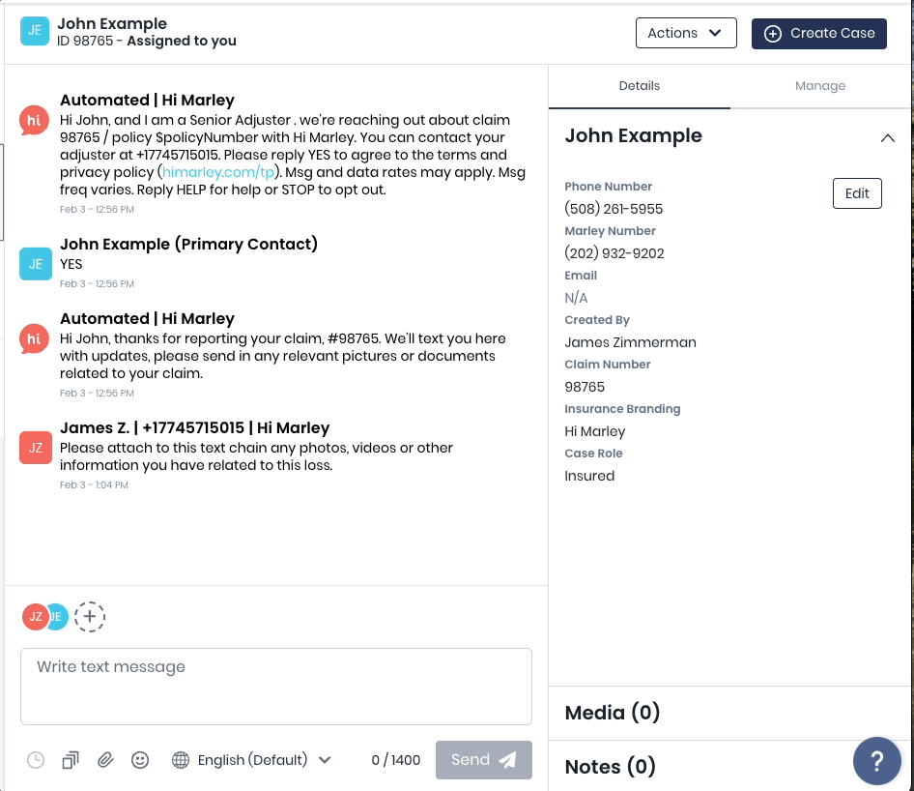This screenshot has height=791, width=914.
Task: Expand the Media (0) section
Action: [x=613, y=713]
